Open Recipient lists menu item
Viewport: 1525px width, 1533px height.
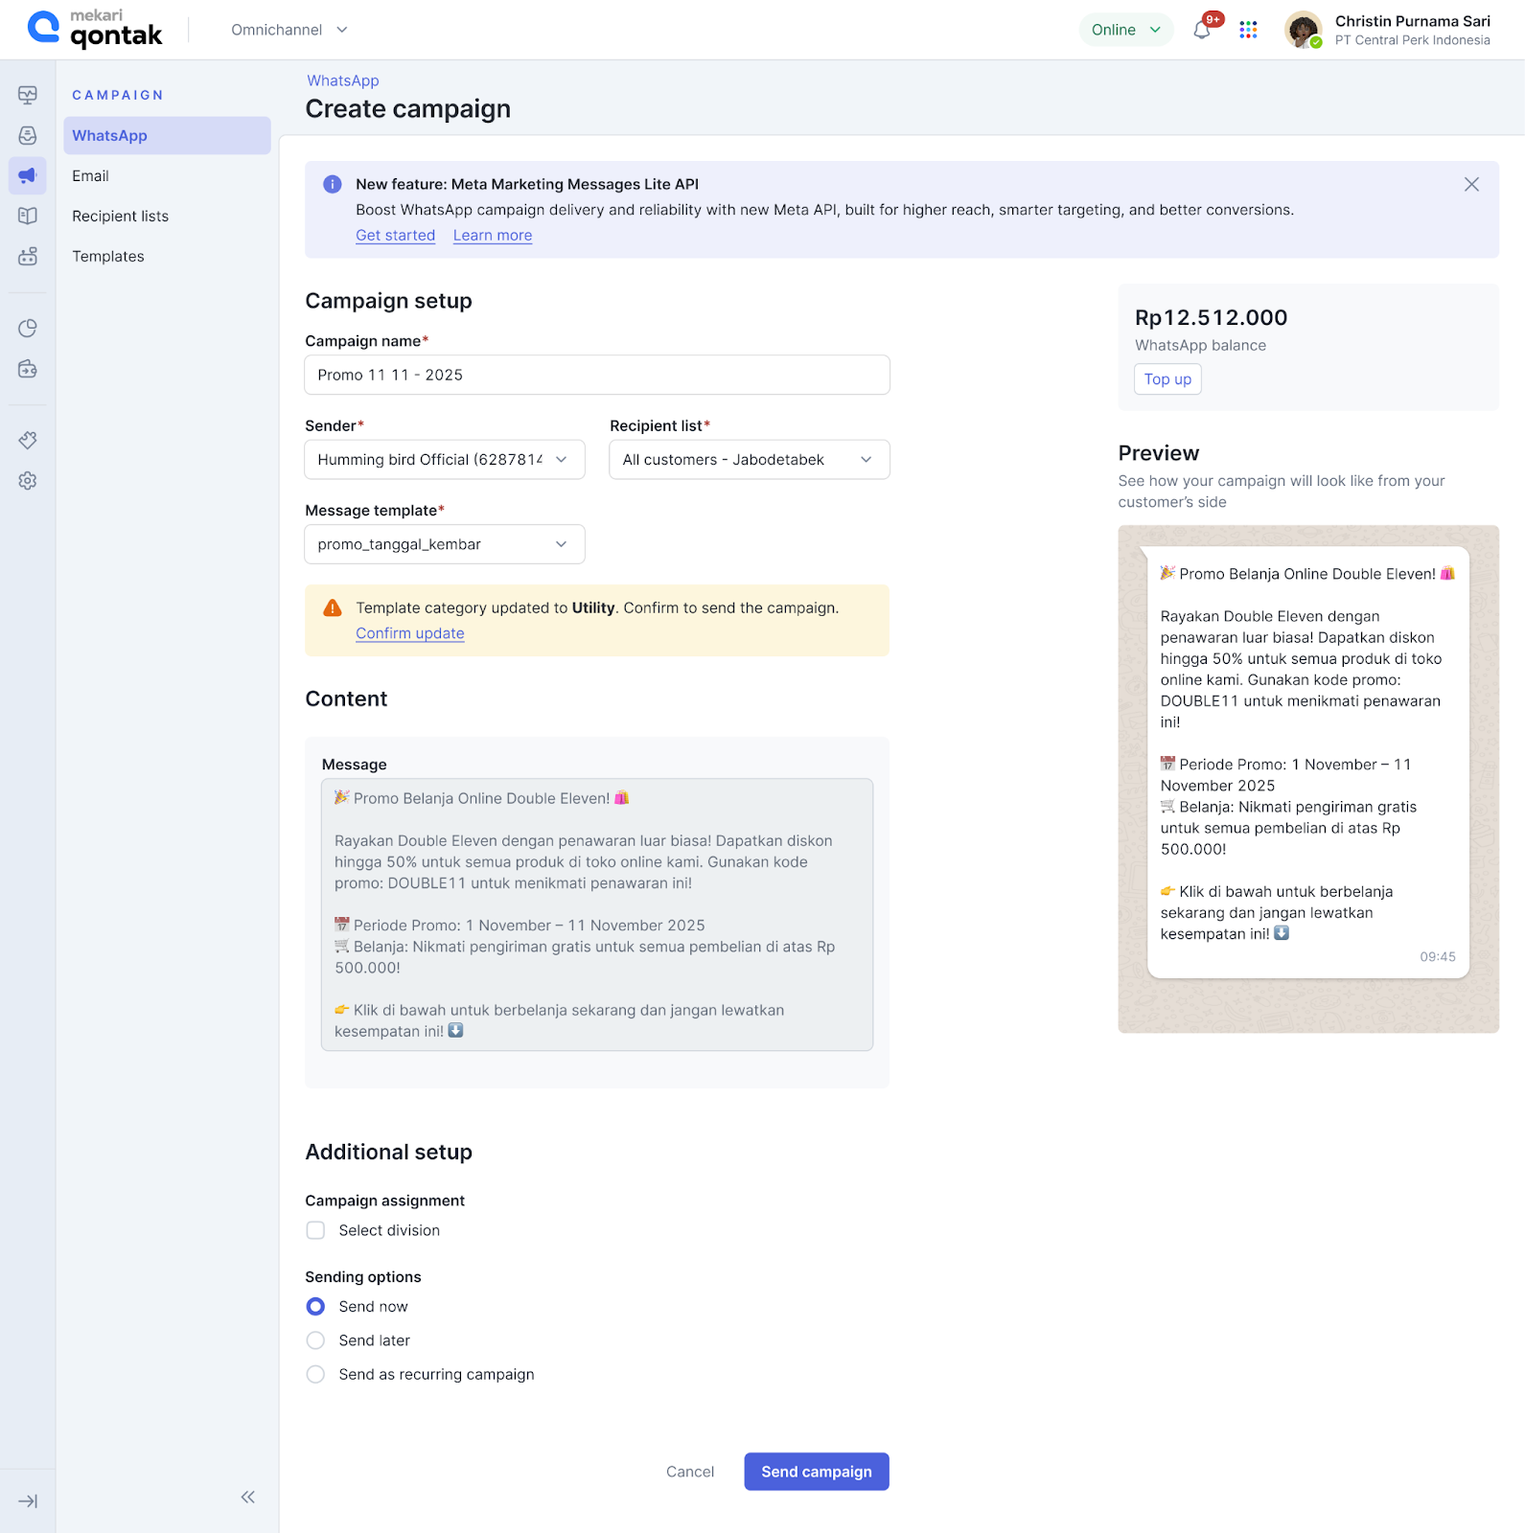tap(120, 217)
